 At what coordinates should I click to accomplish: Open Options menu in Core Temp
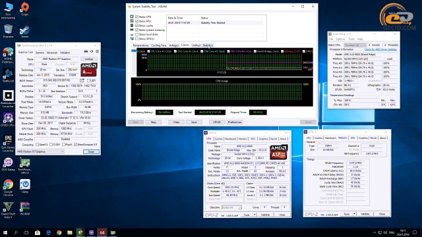[x=340, y=39]
